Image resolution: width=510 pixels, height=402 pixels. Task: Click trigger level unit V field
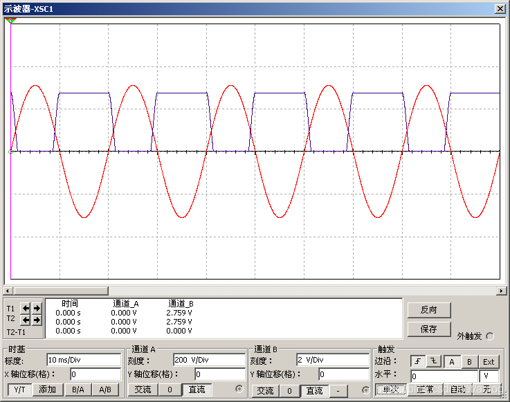[x=489, y=376]
